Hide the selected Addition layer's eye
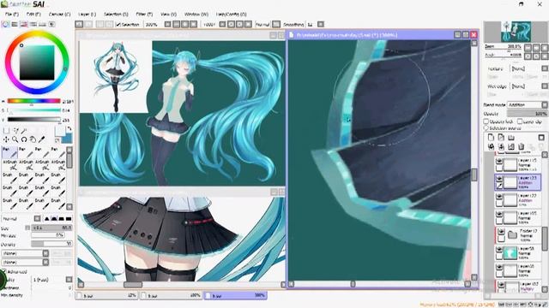Image resolution: width=549 pixels, height=308 pixels. [x=499, y=179]
